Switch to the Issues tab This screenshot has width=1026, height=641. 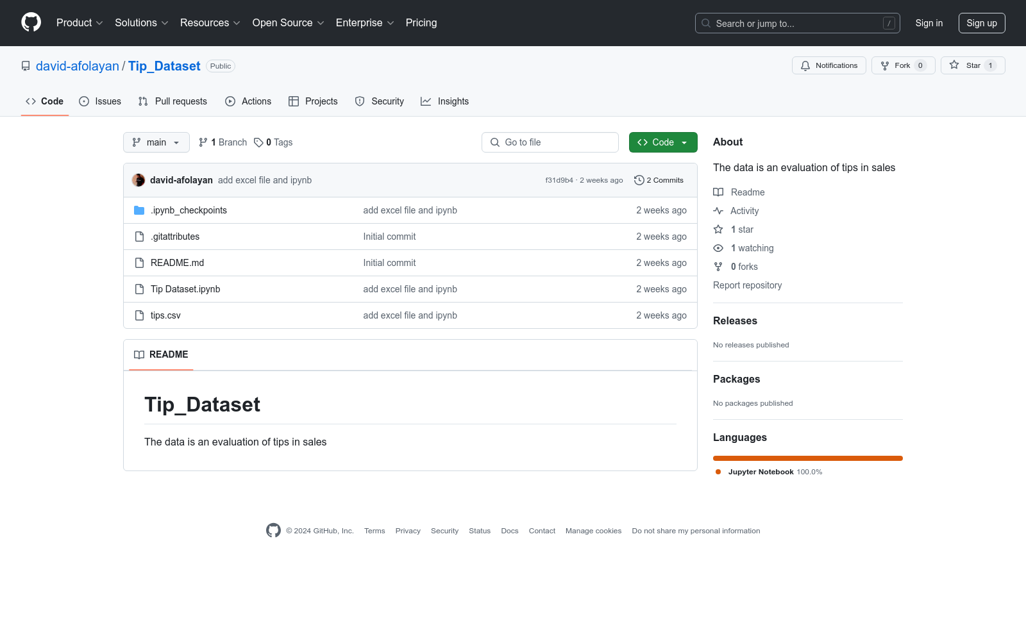100,101
